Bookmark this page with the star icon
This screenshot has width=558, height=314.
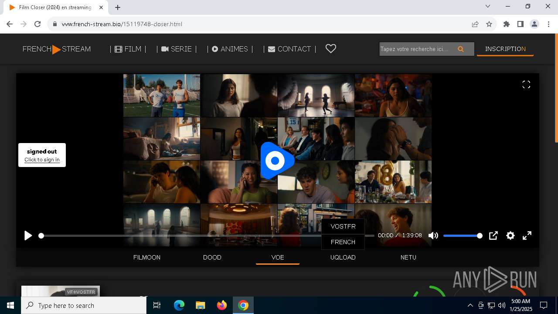tap(489, 24)
